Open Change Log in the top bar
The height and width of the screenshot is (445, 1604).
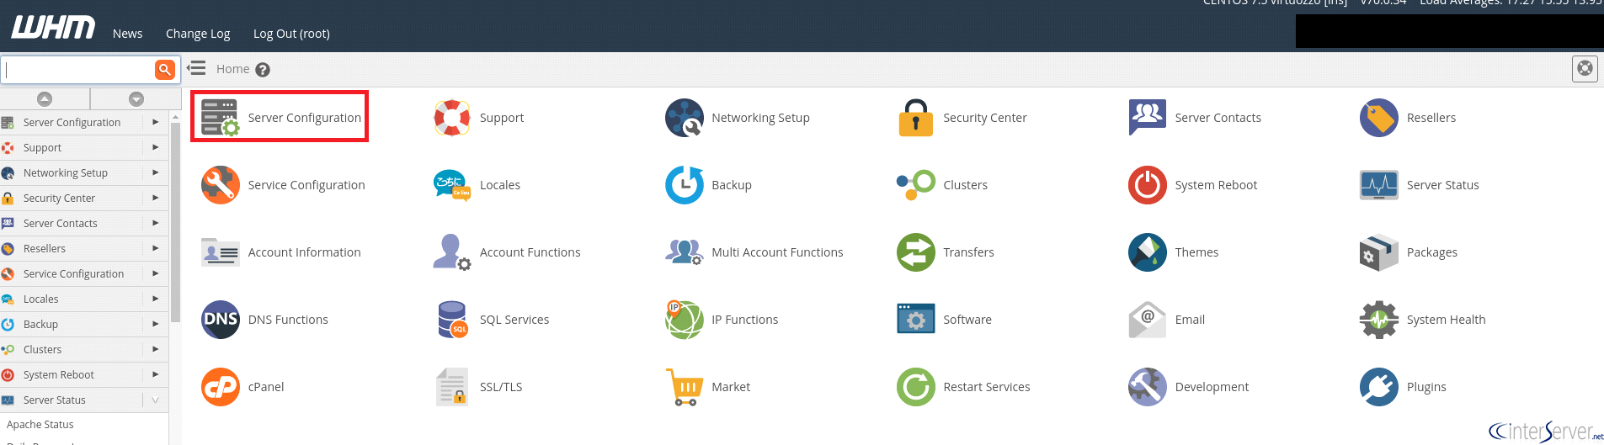198,34
